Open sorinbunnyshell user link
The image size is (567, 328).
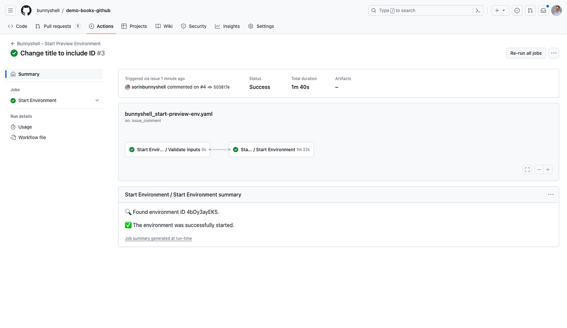tap(149, 87)
